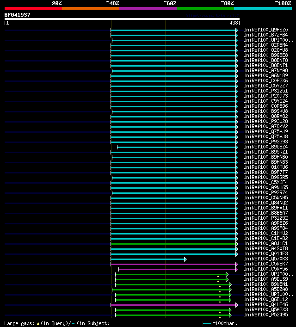Select hit UniRef100_A7NYA8
The image size is (296, 327).
tap(265, 70)
